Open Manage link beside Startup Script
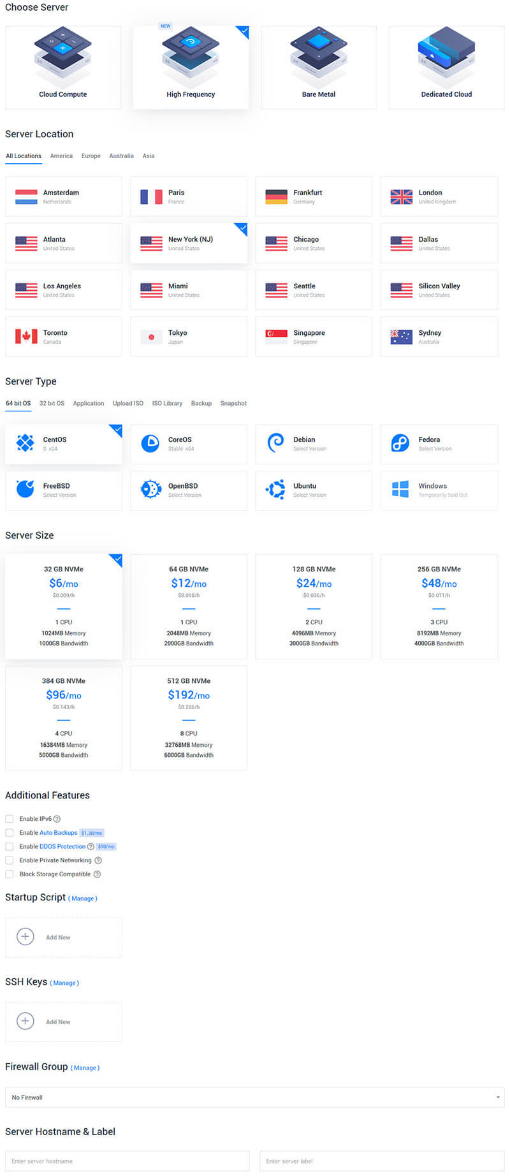The image size is (510, 1176). pos(83,899)
